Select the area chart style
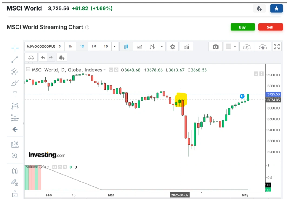This screenshot has width=292, height=205. pyautogui.click(x=139, y=47)
